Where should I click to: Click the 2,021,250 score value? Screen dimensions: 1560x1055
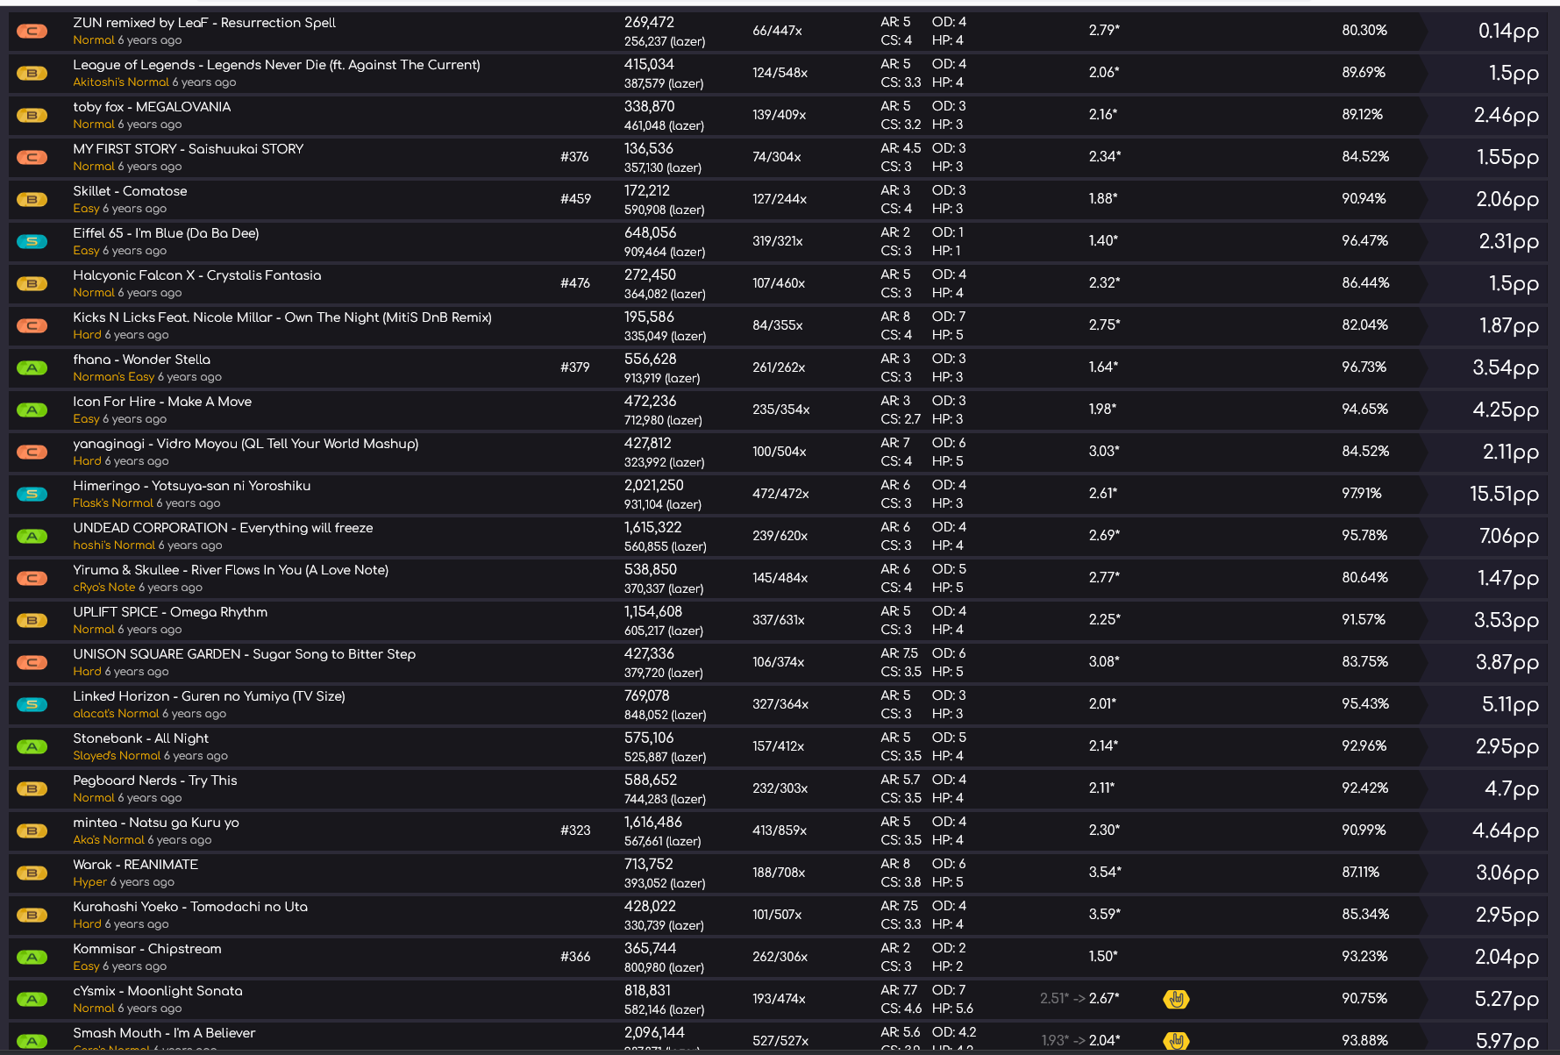pyautogui.click(x=654, y=486)
